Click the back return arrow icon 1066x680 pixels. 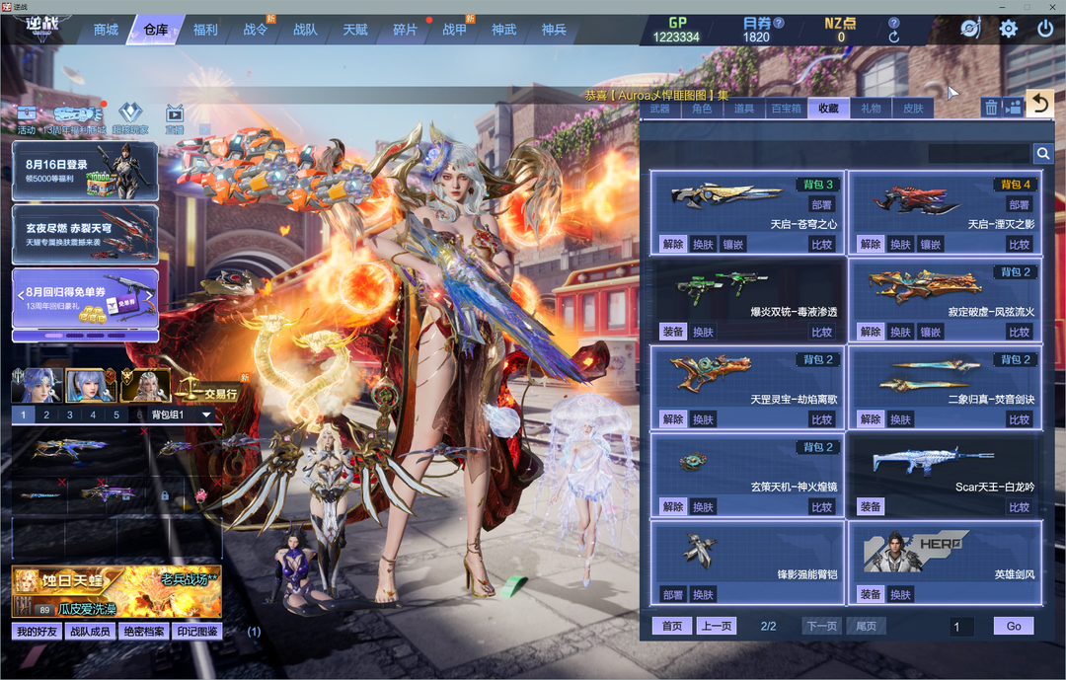tap(1039, 104)
